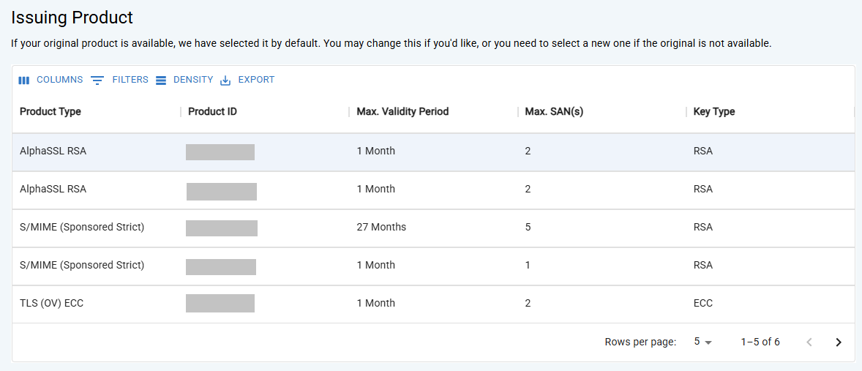
Task: Open the rows per page dropdown
Action: coord(702,342)
